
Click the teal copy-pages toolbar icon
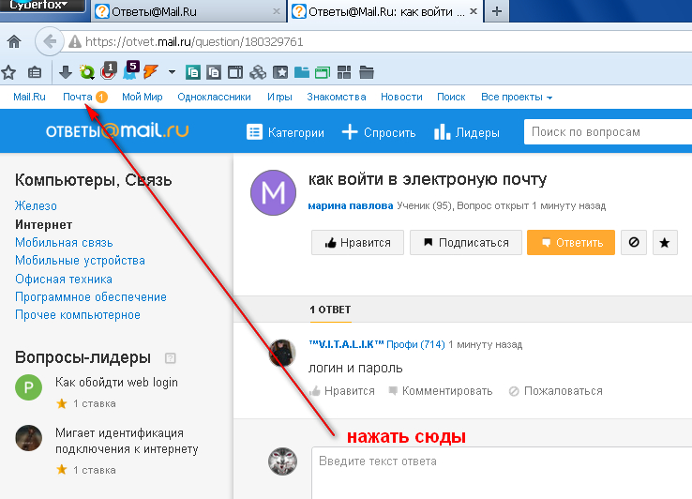(x=193, y=72)
